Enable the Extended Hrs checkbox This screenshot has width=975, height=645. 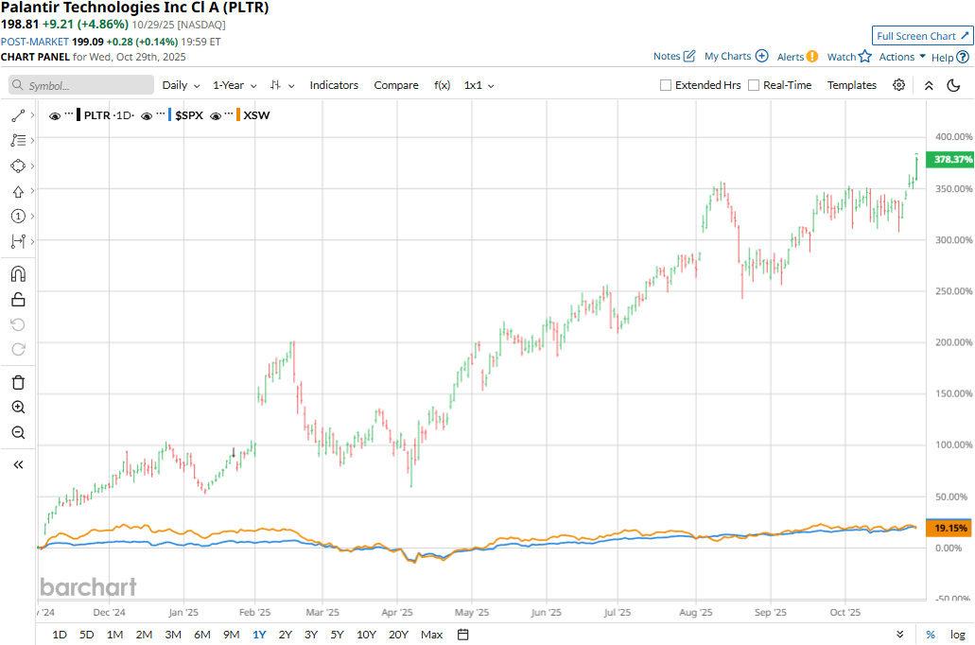tap(666, 85)
